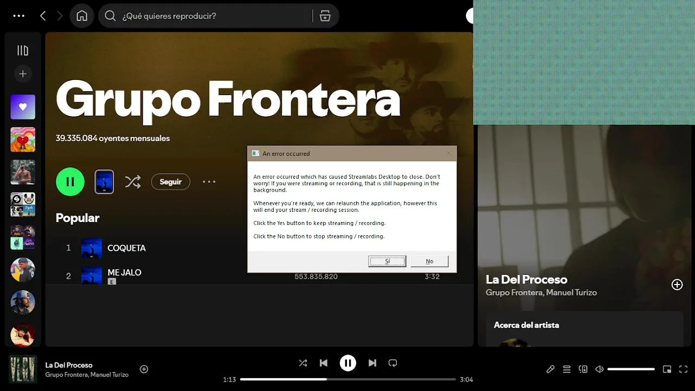Click the Seguir button

tap(170, 182)
